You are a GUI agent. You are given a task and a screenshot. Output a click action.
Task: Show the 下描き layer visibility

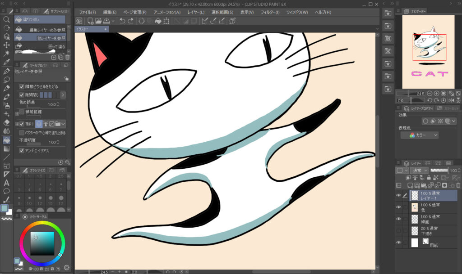[x=398, y=231]
